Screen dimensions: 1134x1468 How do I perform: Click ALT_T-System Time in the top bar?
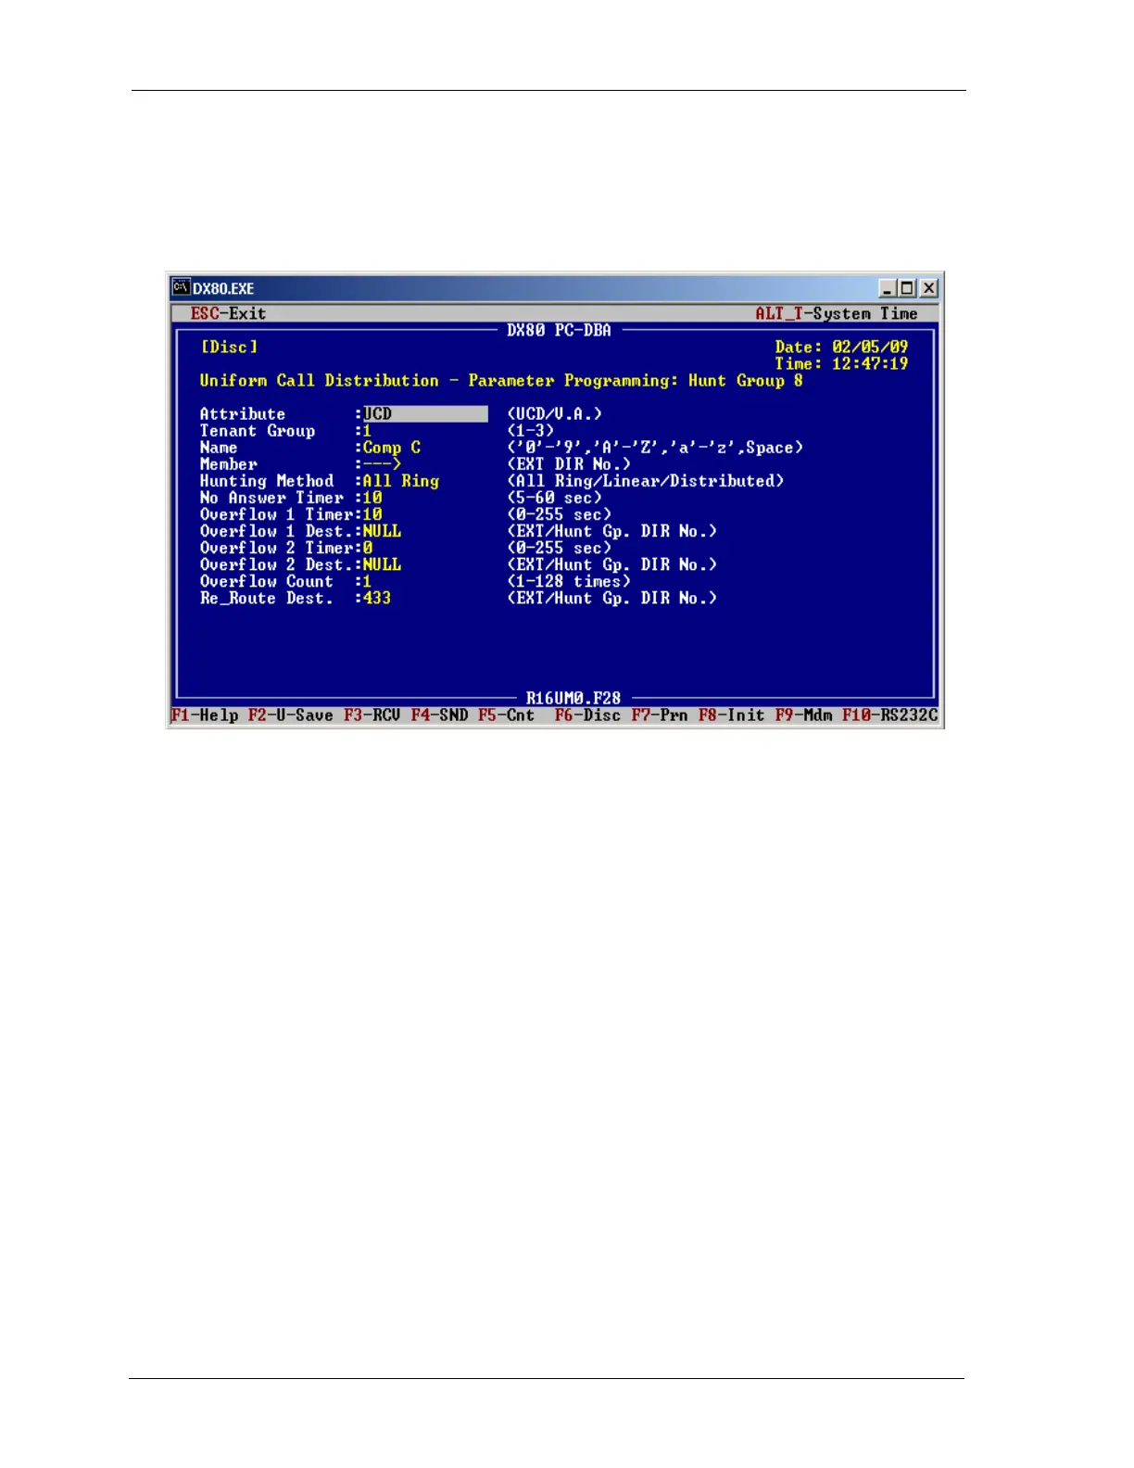pyautogui.click(x=837, y=313)
